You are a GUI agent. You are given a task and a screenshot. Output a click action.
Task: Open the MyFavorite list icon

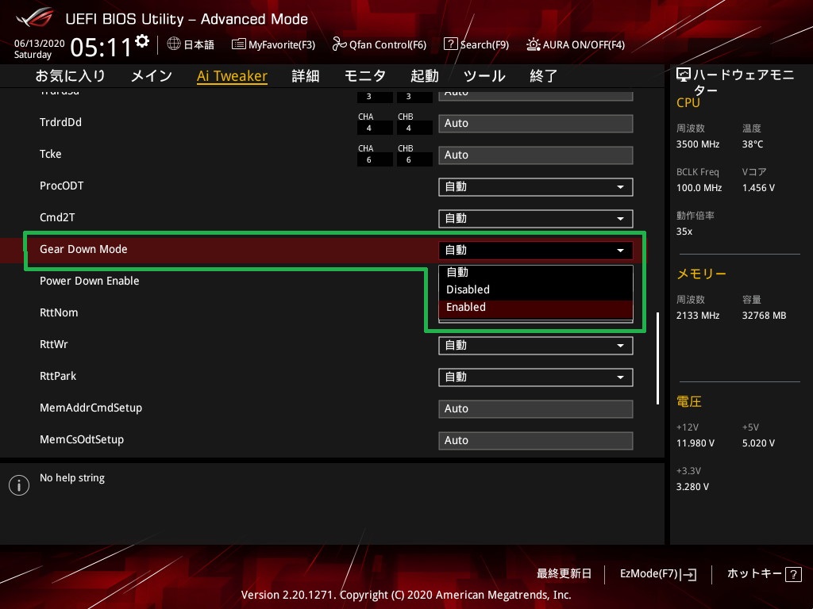pyautogui.click(x=238, y=44)
